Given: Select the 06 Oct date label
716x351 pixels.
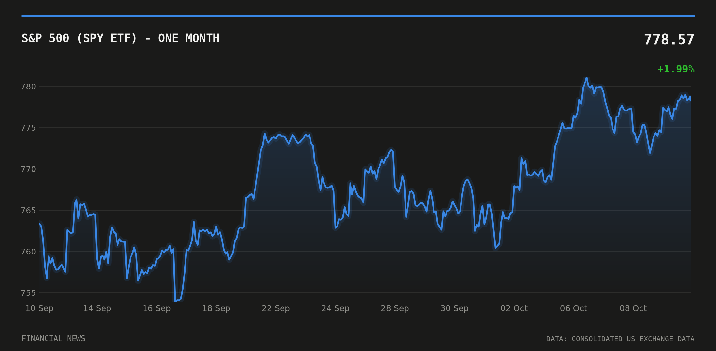Looking at the screenshot, I should [x=573, y=308].
